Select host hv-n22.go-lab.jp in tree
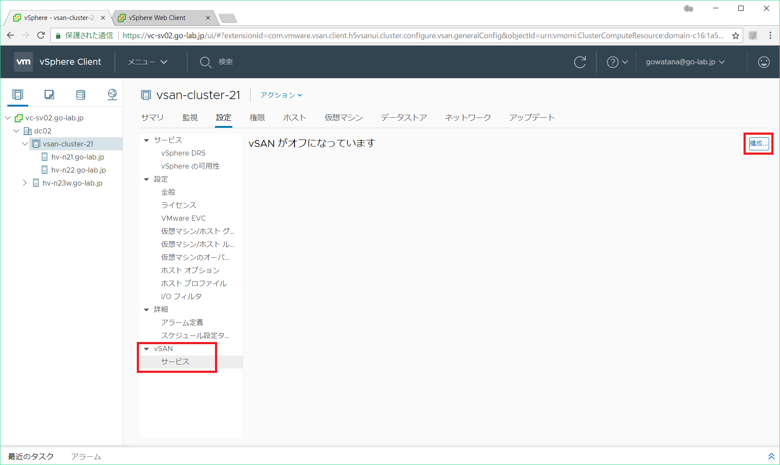Viewport: 780px width, 465px height. pos(79,170)
